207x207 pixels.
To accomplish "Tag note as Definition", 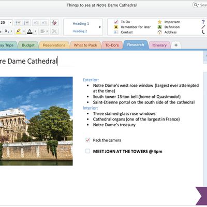I will tap(172, 27).
